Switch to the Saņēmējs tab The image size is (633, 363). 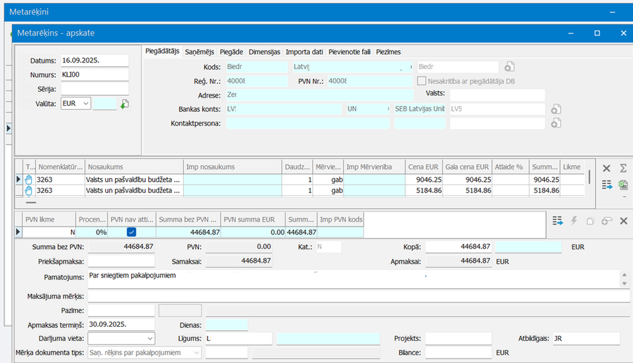(x=200, y=52)
